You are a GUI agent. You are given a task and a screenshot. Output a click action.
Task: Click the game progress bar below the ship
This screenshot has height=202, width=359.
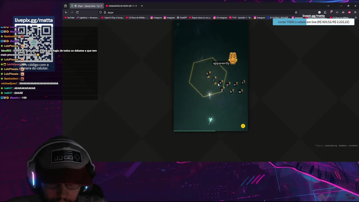coord(194,131)
